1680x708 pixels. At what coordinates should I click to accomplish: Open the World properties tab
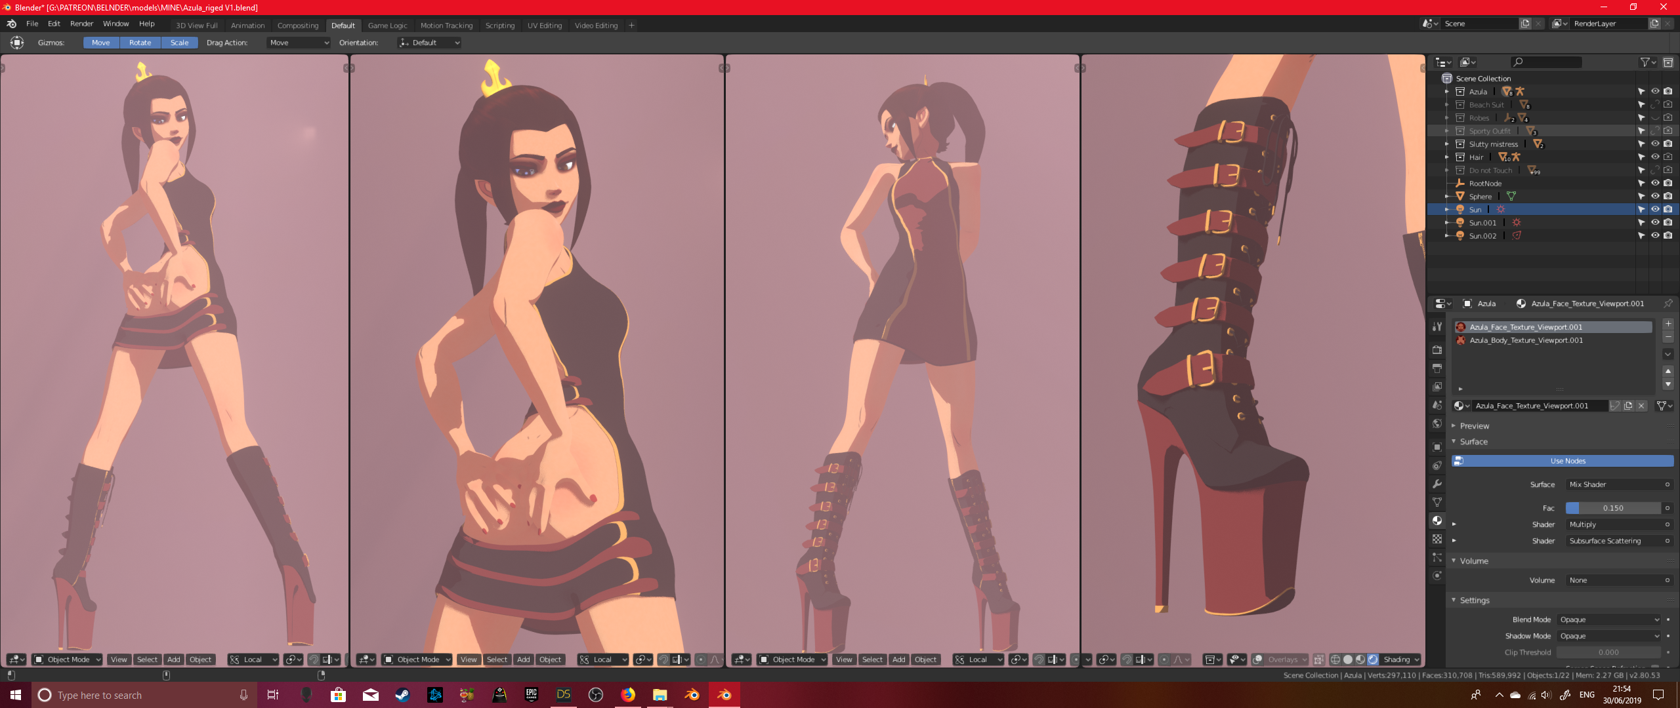click(1437, 423)
